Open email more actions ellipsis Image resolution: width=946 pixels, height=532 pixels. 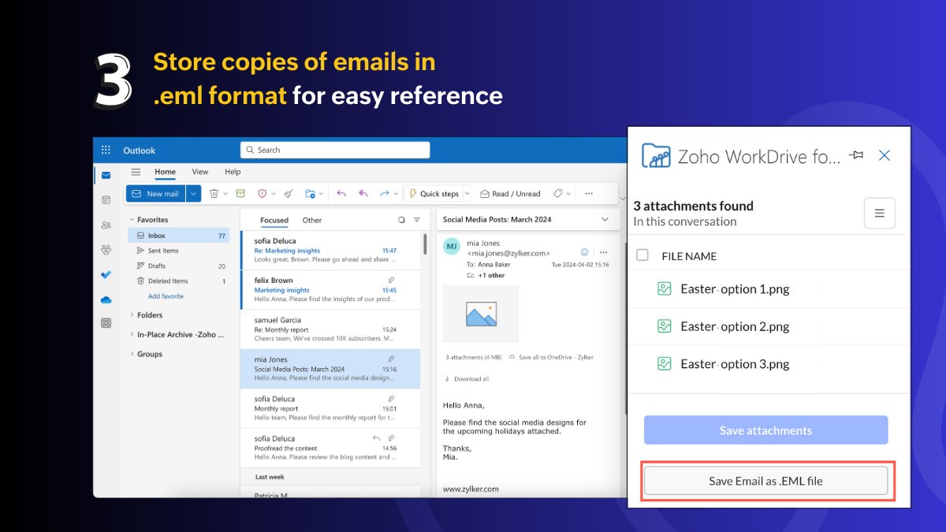604,252
